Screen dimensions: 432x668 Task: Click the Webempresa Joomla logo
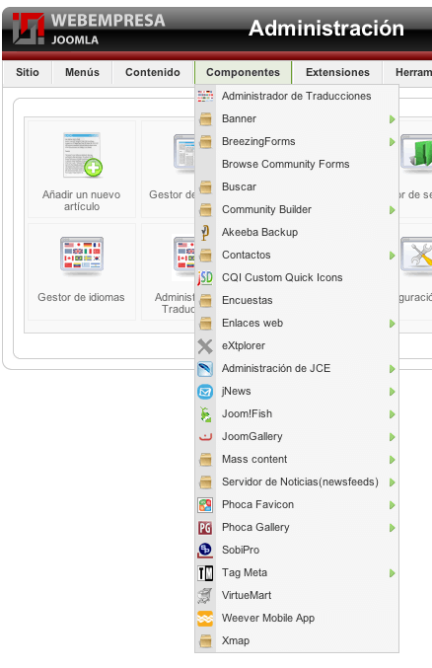coord(89,29)
